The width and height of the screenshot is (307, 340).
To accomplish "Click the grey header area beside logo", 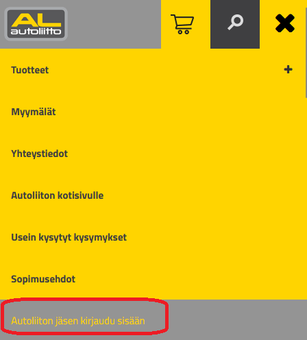I will click(114, 24).
